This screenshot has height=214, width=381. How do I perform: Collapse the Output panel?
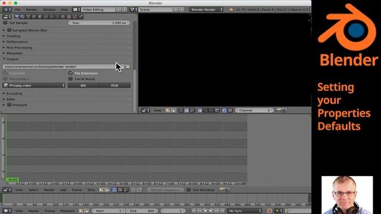click(12, 59)
